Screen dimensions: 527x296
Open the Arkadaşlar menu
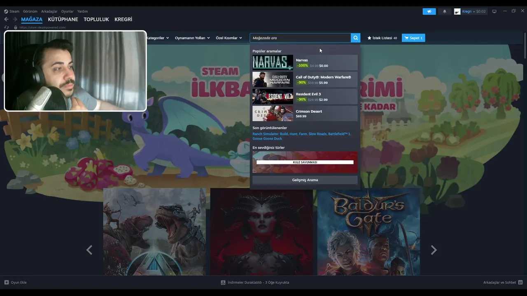(x=49, y=12)
